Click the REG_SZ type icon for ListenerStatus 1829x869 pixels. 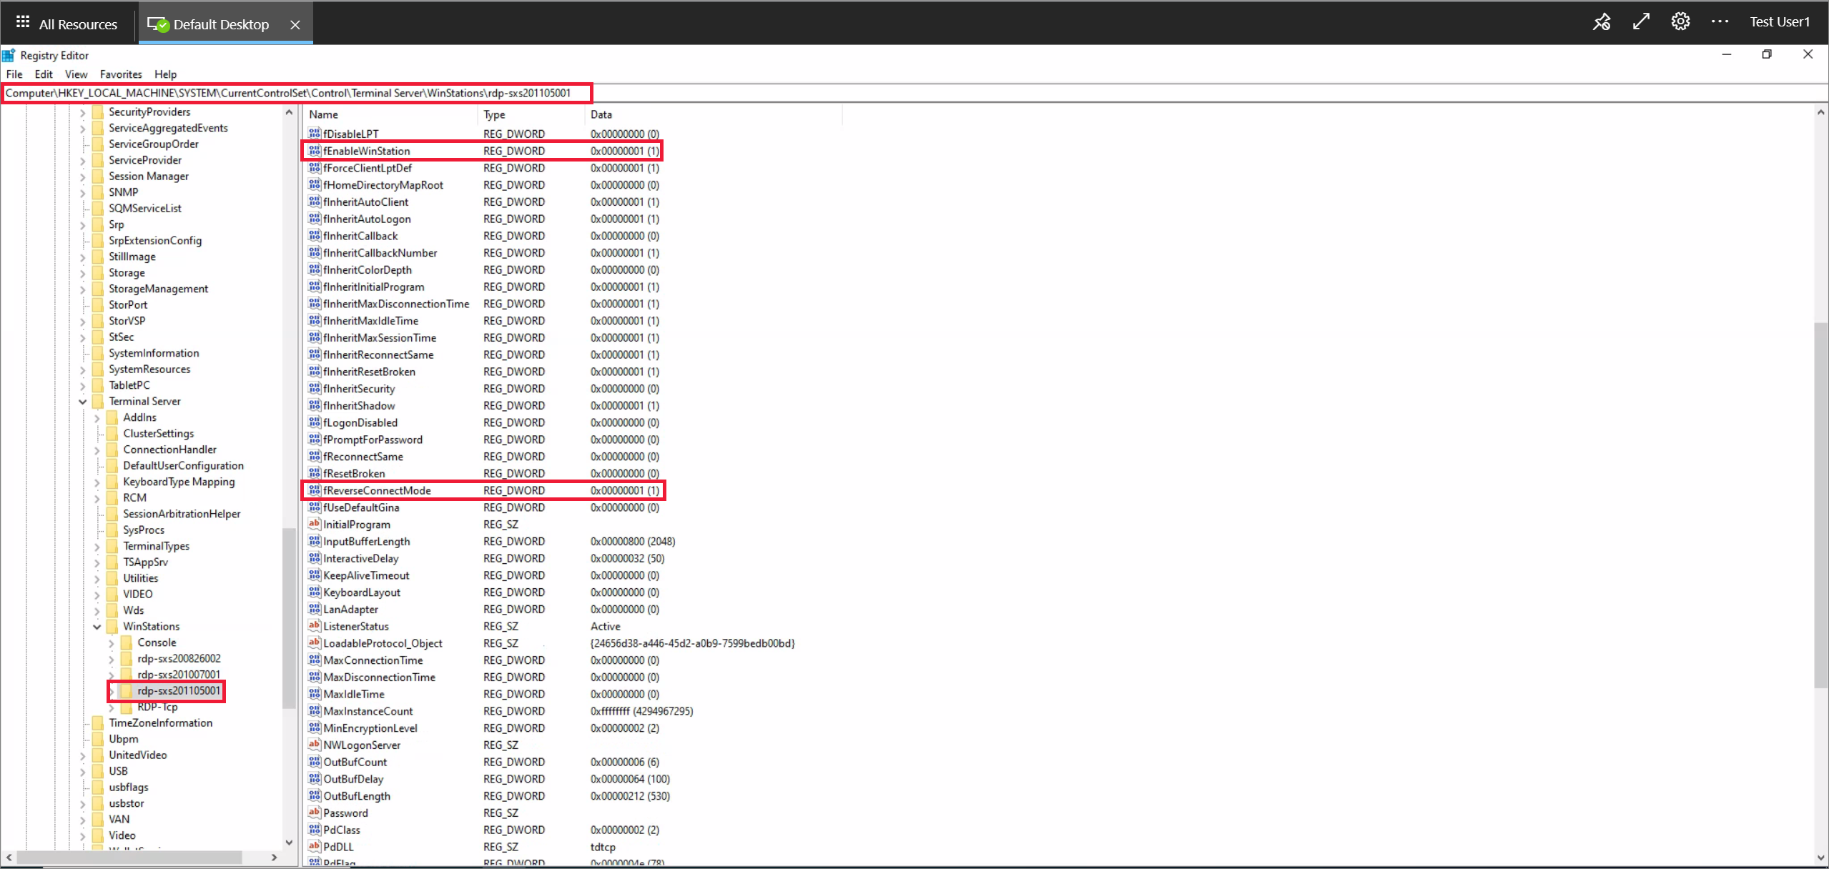coord(314,626)
